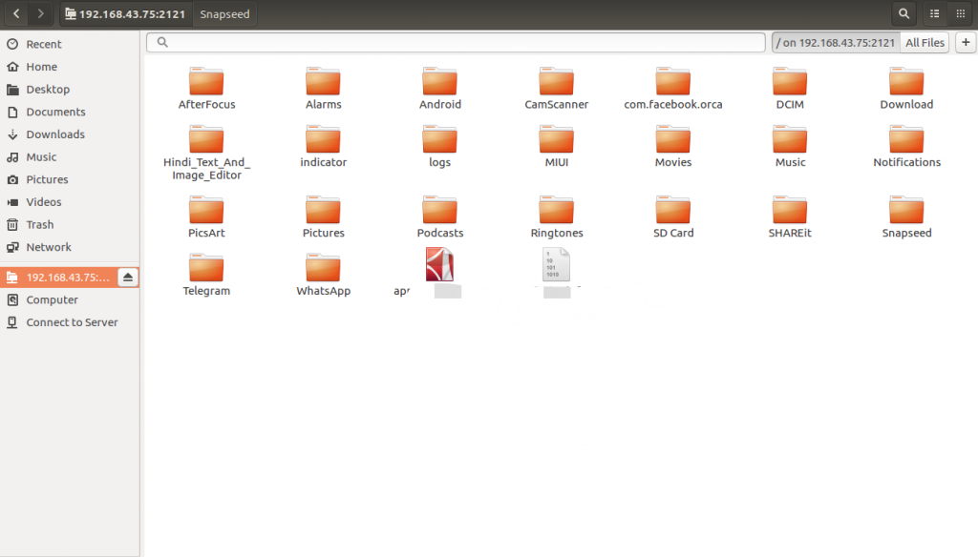Open the DCIM folder

coord(790,89)
